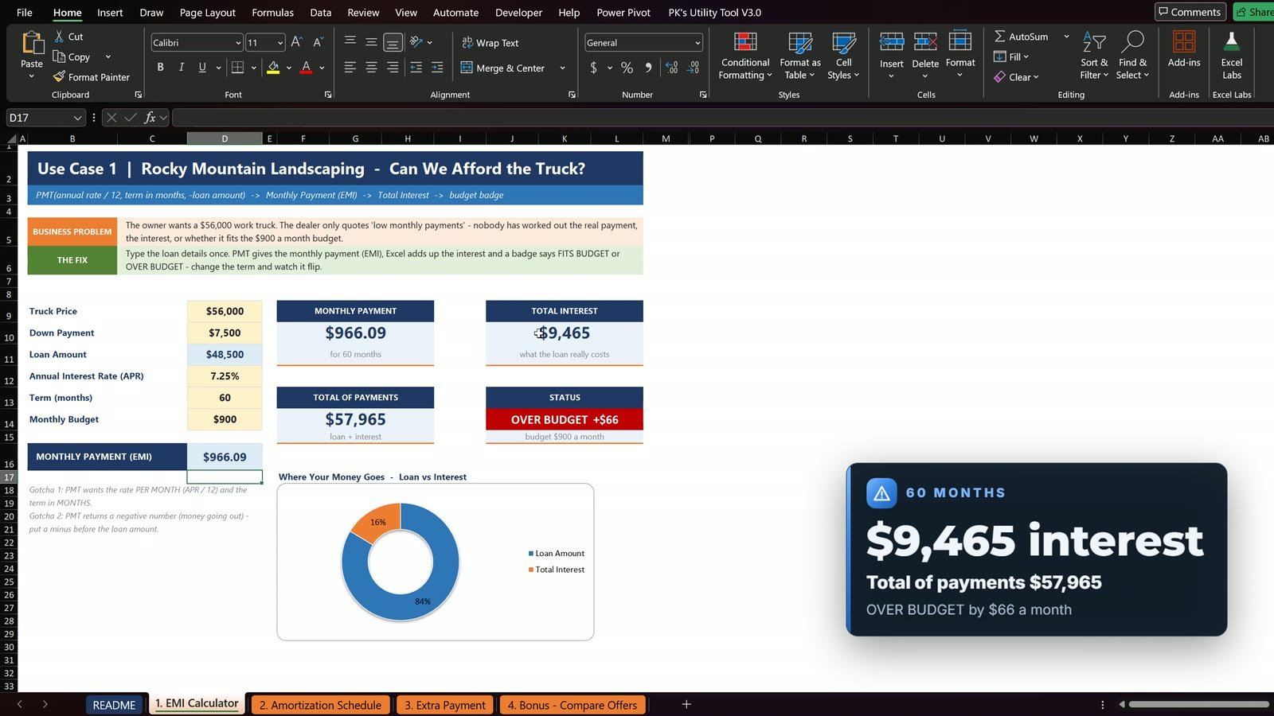Open Conditional Formatting menu
This screenshot has height=716, width=1274.
tap(745, 56)
